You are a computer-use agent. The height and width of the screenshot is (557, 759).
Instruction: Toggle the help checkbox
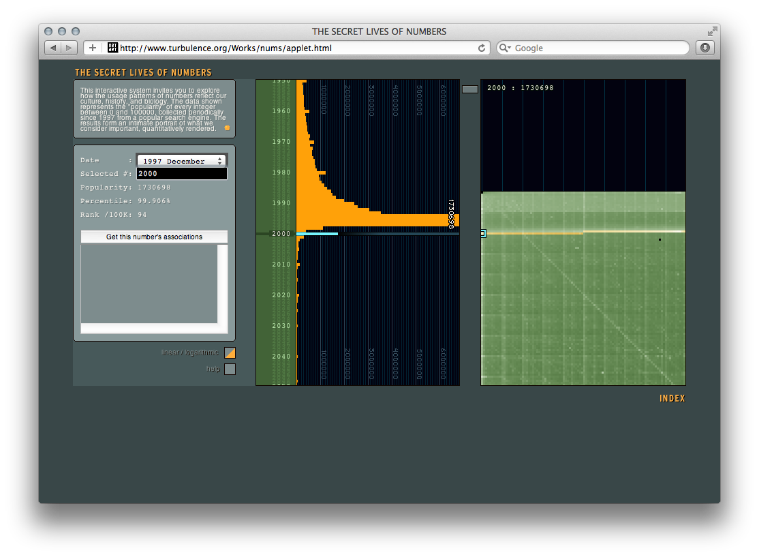230,369
